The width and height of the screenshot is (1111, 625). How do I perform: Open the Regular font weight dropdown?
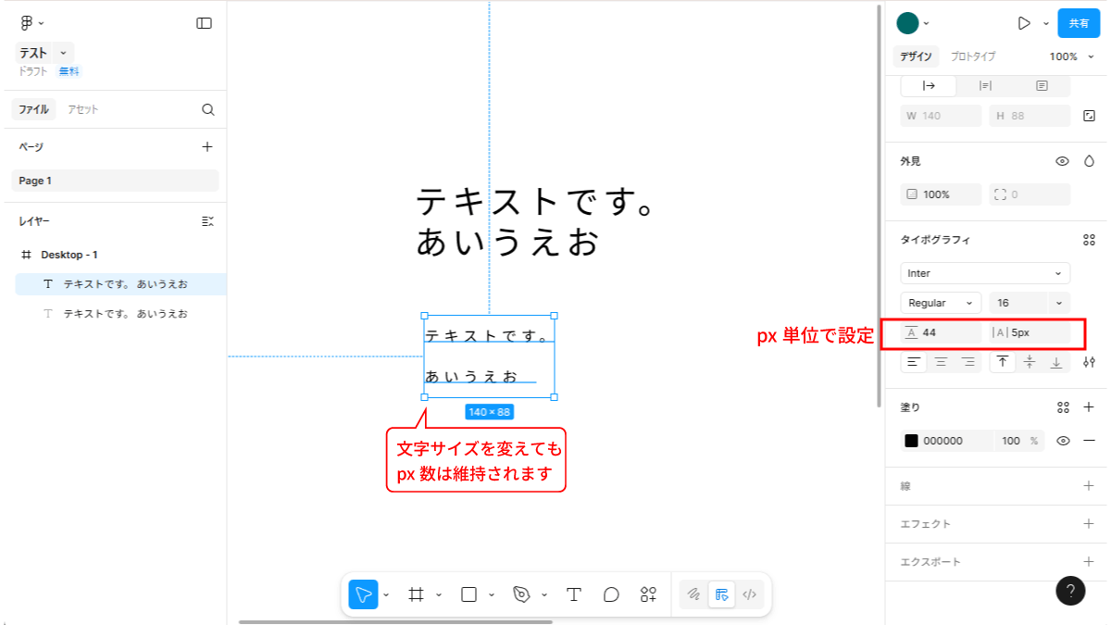pyautogui.click(x=941, y=303)
